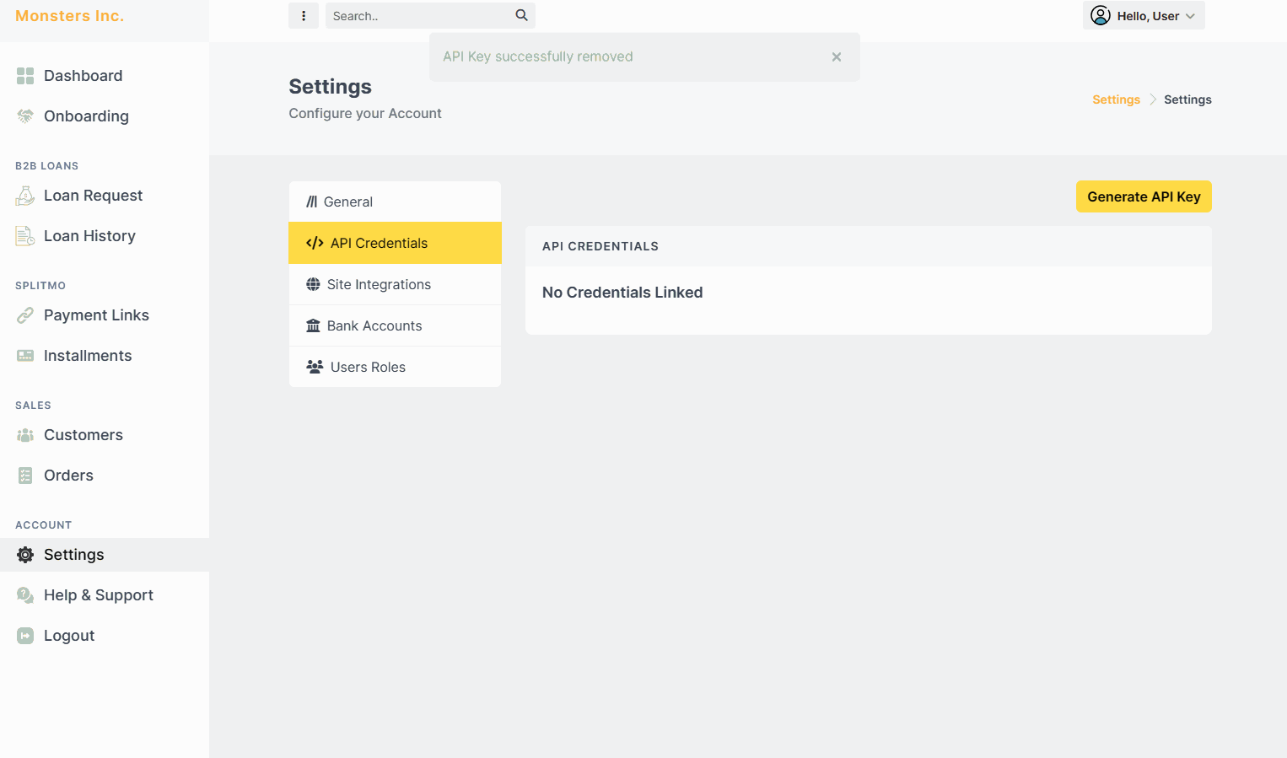Select the Settings gear icon
1287x758 pixels.
click(x=25, y=554)
